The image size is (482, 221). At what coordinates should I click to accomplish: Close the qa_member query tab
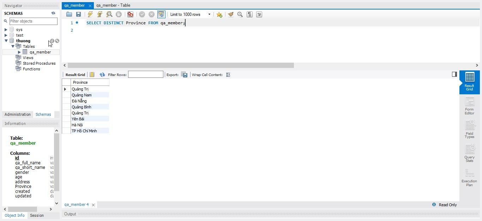coord(90,6)
